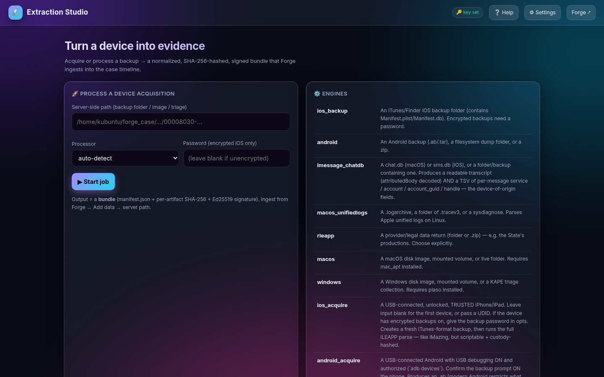Image resolution: width=604 pixels, height=377 pixels.
Task: Focus the server-side path input field
Action: point(181,121)
